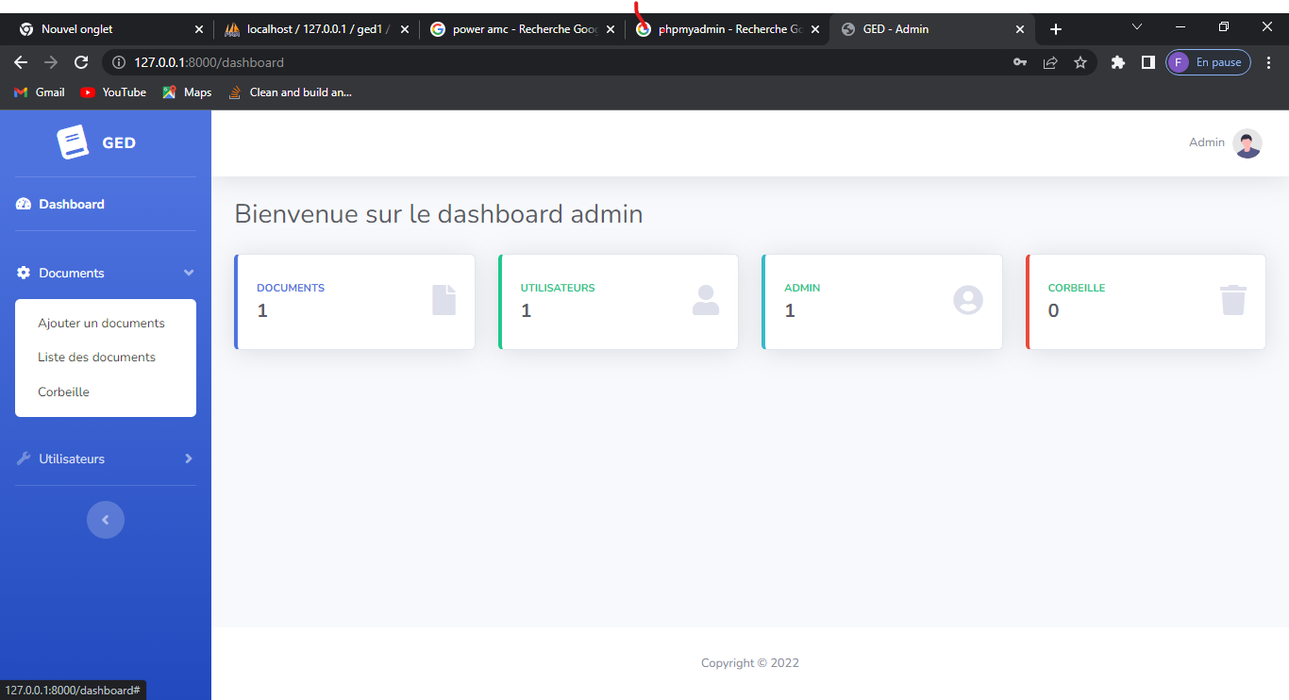Bookmark this page with star icon
Screen dimensions: 1289x700
pos(1080,62)
